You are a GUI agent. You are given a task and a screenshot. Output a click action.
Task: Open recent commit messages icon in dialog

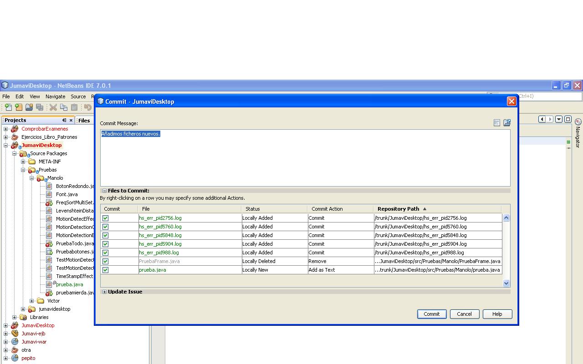point(496,122)
